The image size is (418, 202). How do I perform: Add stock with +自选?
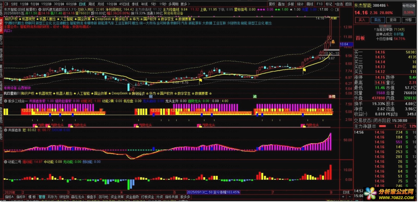click(x=339, y=4)
